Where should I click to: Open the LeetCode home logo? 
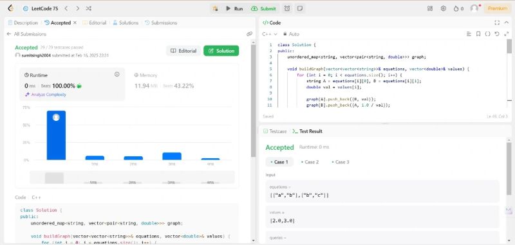[x=10, y=8]
